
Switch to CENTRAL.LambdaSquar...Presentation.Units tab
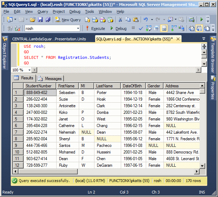(49, 39)
